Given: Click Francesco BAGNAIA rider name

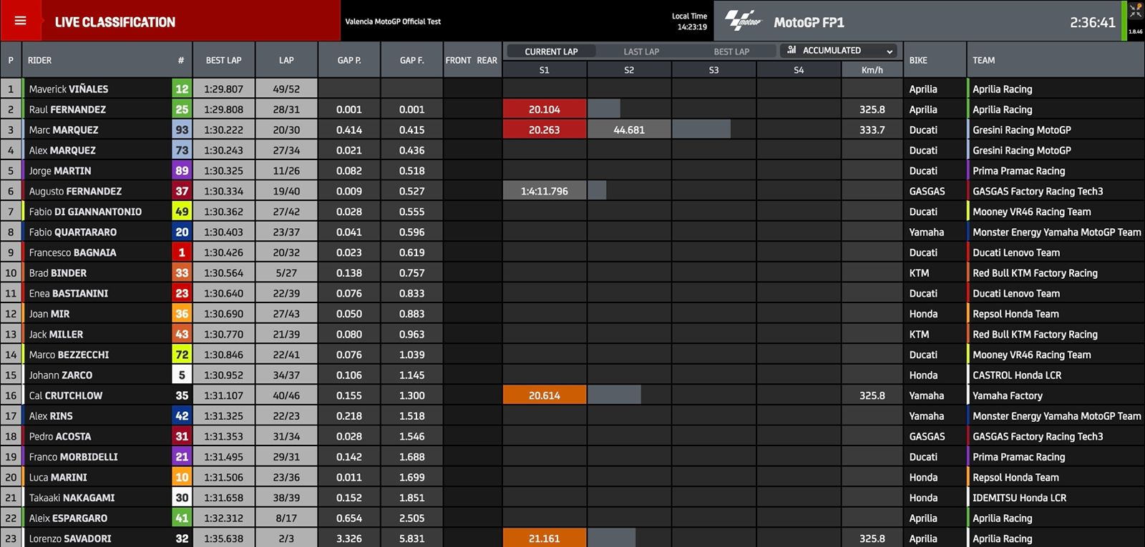Looking at the screenshot, I should pos(72,252).
